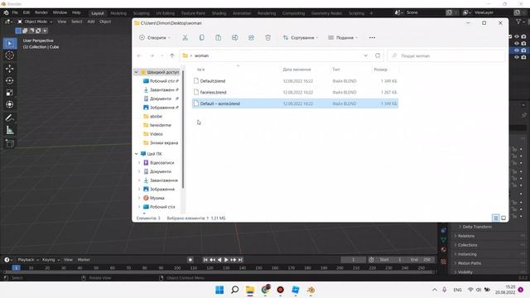
Task: Toggle the first selection mode button below Object Mode
Action: (18, 31)
